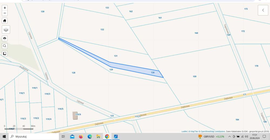Viewport: 270px width, 140px height.
Task: Open File Explorer from the taskbar
Action: tap(98, 136)
